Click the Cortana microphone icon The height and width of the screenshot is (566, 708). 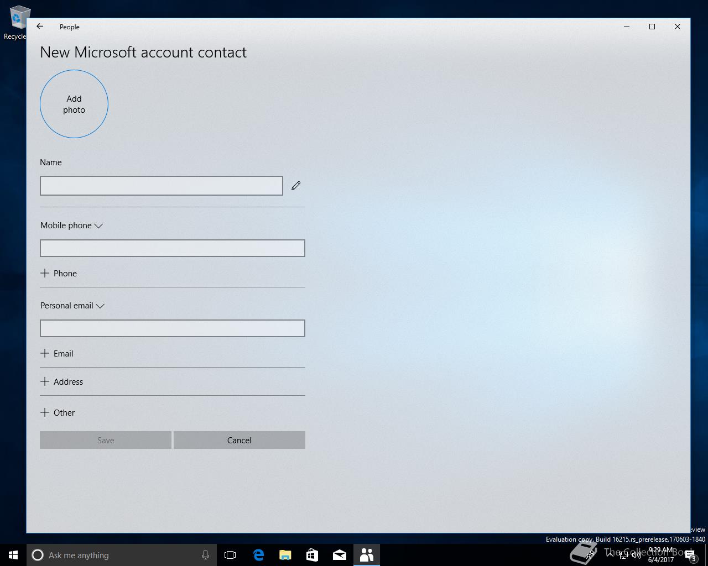(205, 555)
